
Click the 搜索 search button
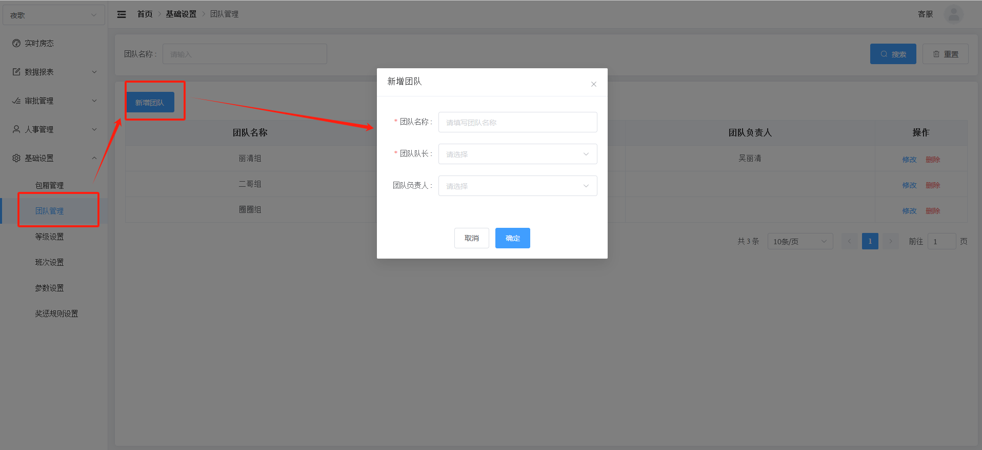click(893, 54)
